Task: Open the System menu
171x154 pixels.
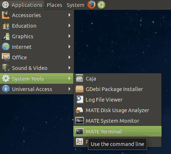Action: click(x=76, y=5)
